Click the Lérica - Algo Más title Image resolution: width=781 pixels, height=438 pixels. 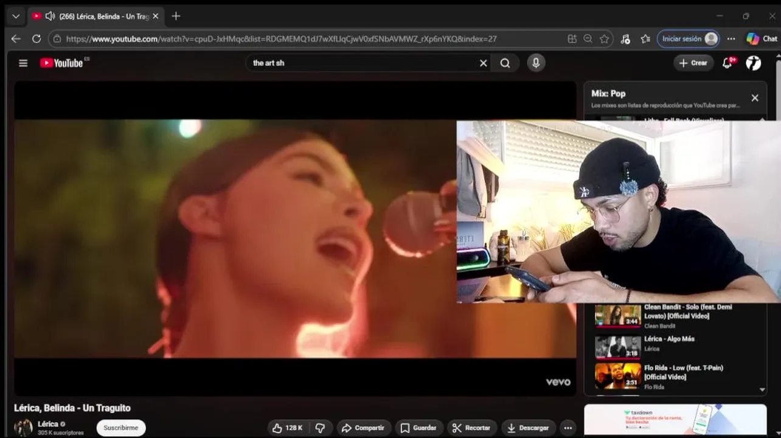point(669,339)
